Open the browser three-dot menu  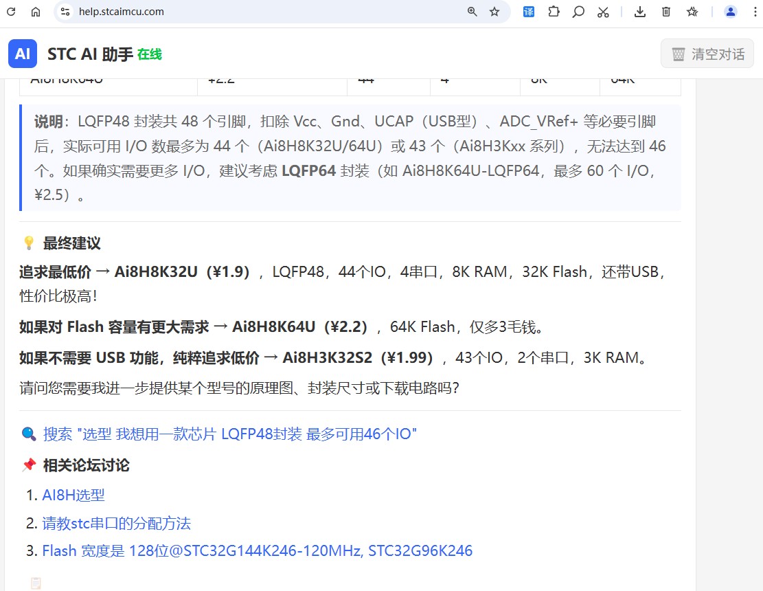755,12
